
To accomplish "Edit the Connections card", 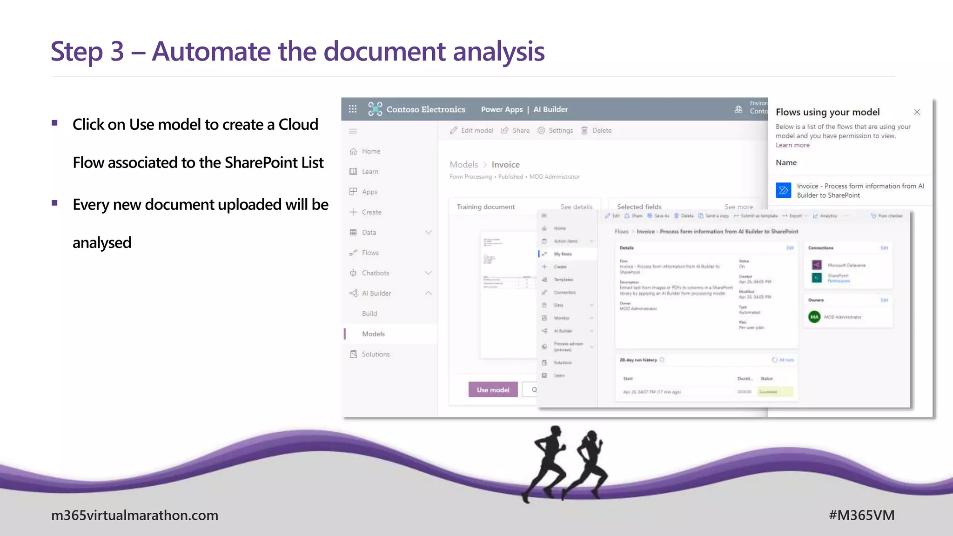I will pos(884,248).
